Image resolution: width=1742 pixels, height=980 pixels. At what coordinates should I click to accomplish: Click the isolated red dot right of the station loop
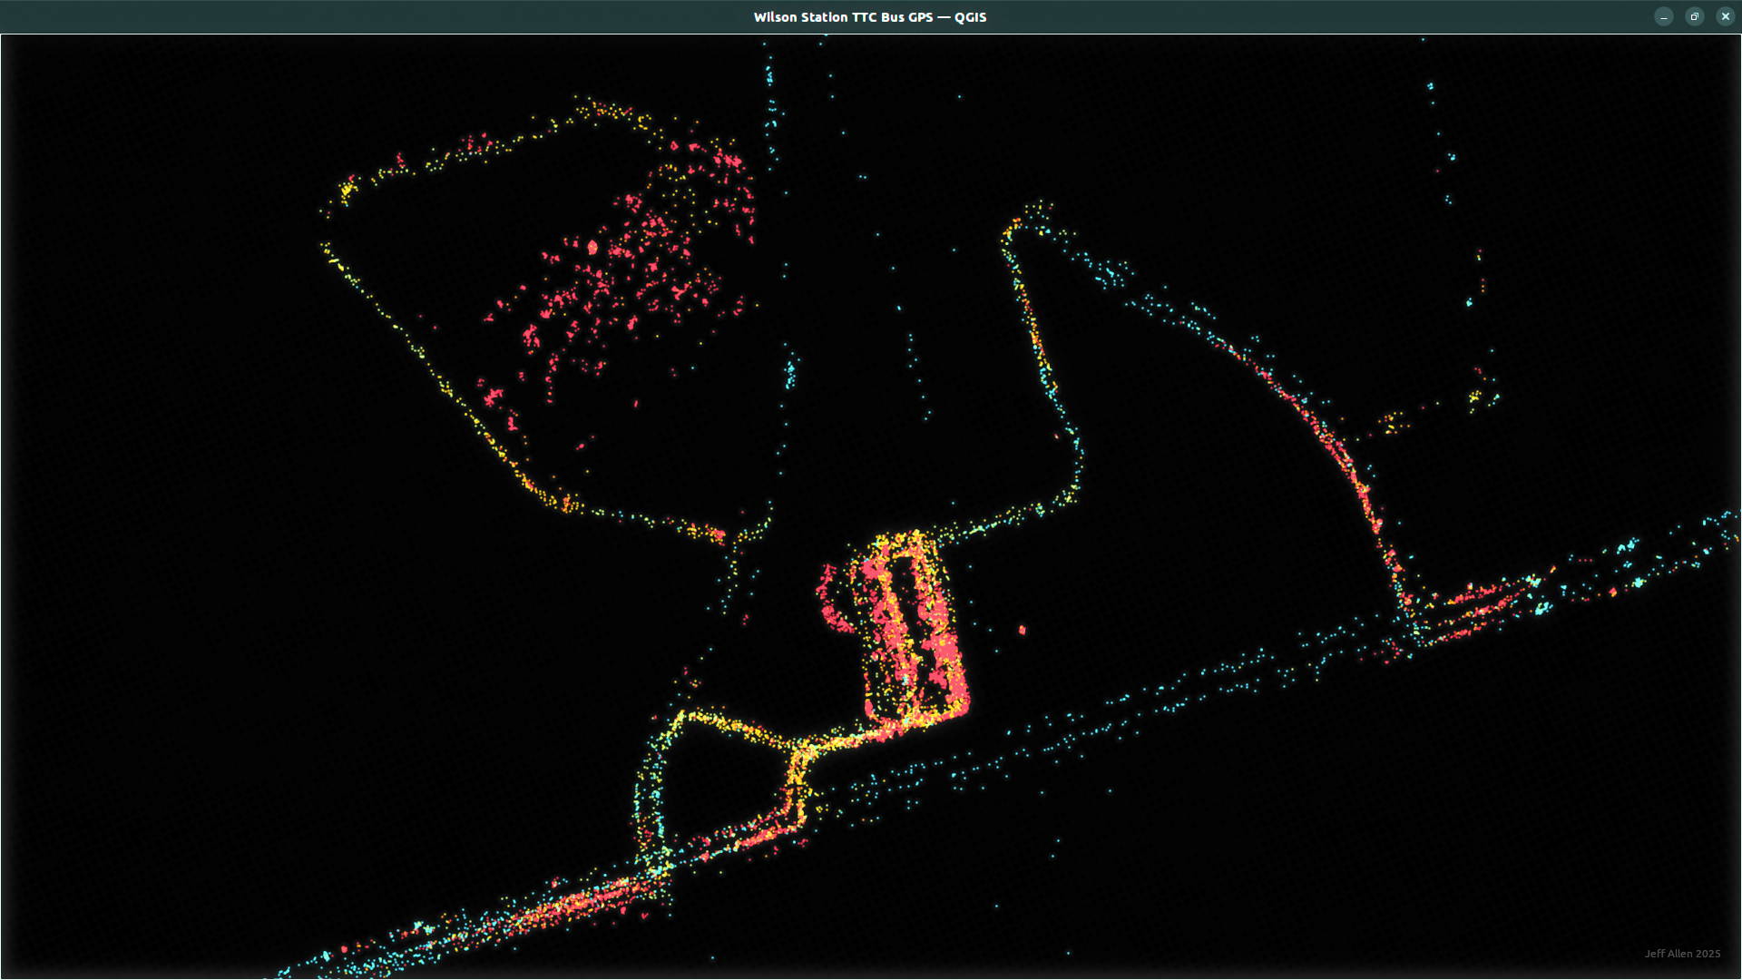pos(1023,630)
